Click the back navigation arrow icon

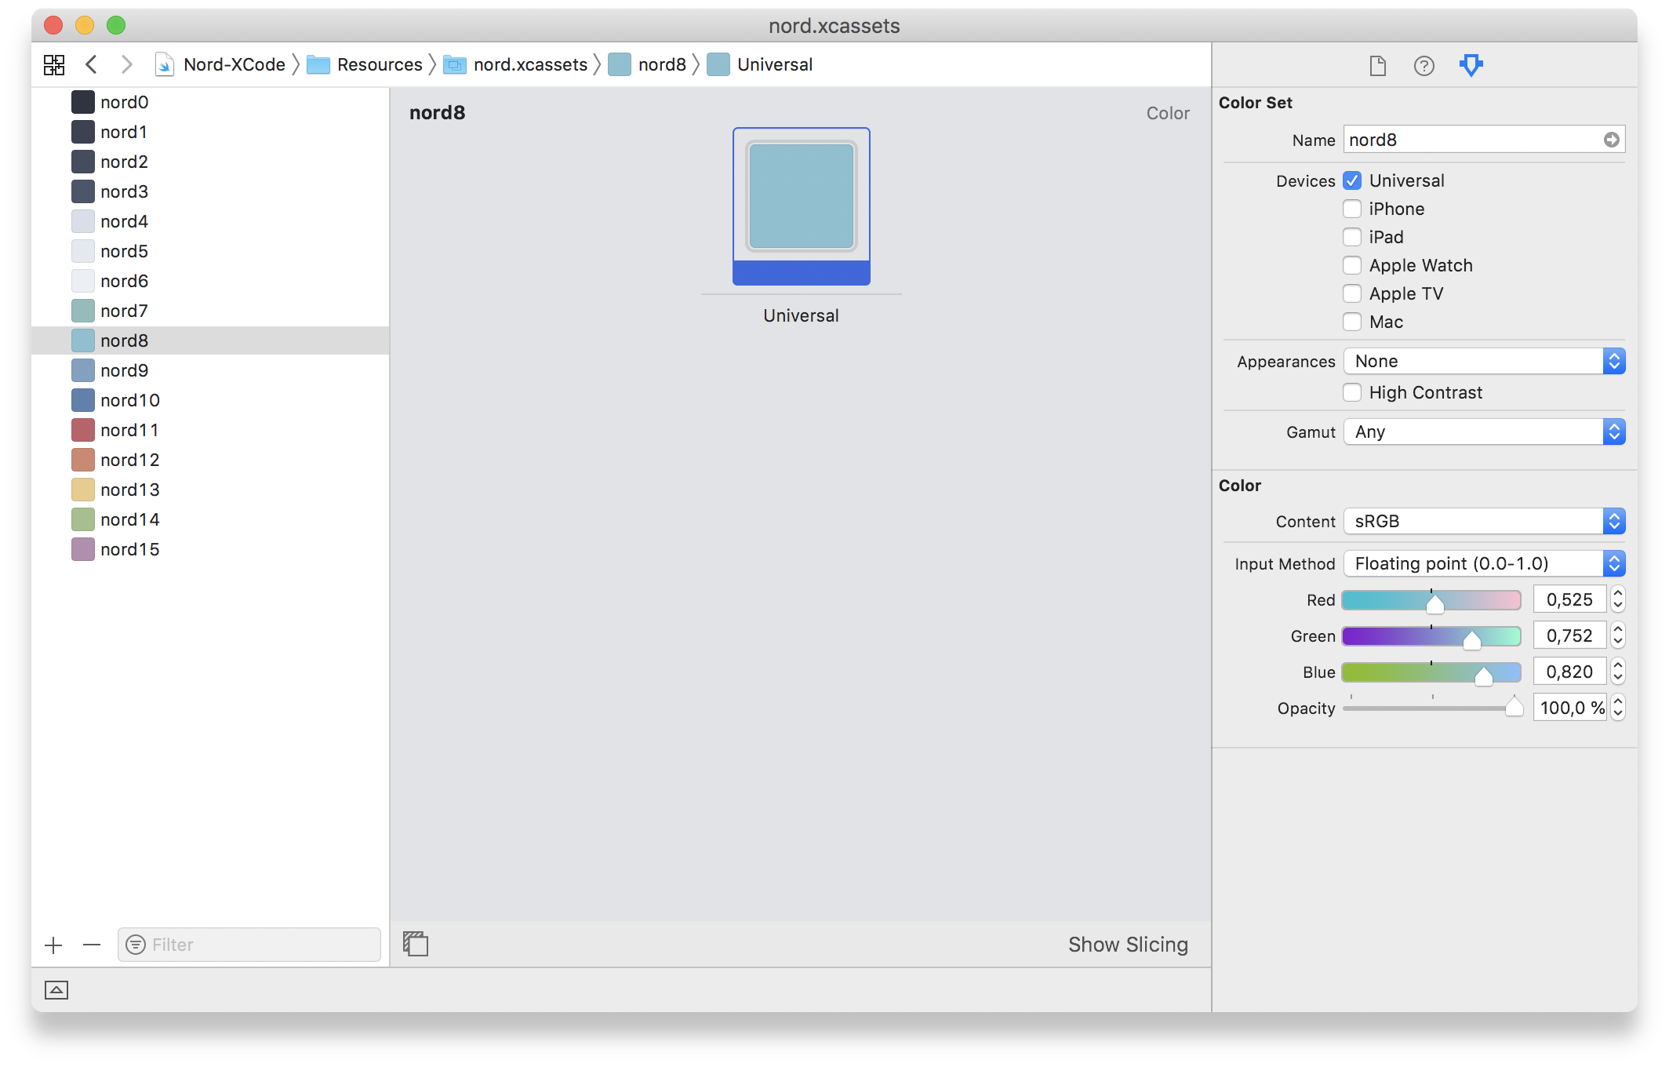[x=93, y=64]
